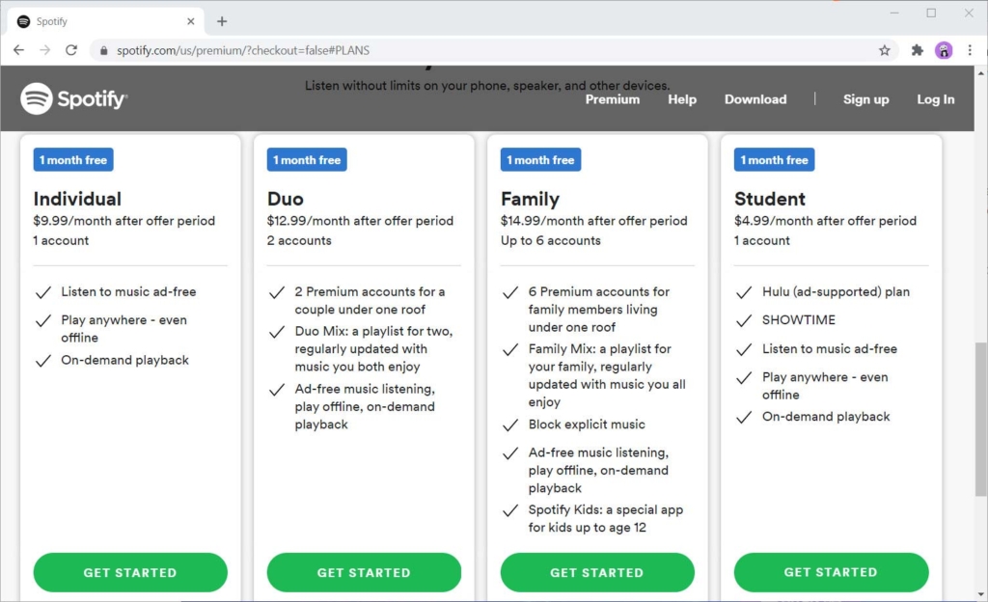Click the $9.99/month after offer period text
Screen dimensions: 988x602
tap(124, 221)
